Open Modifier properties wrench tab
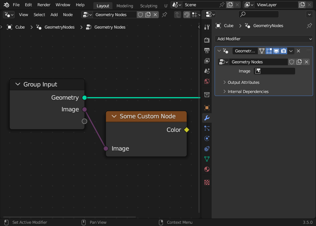Screen dimensions: 316x226 207,118
